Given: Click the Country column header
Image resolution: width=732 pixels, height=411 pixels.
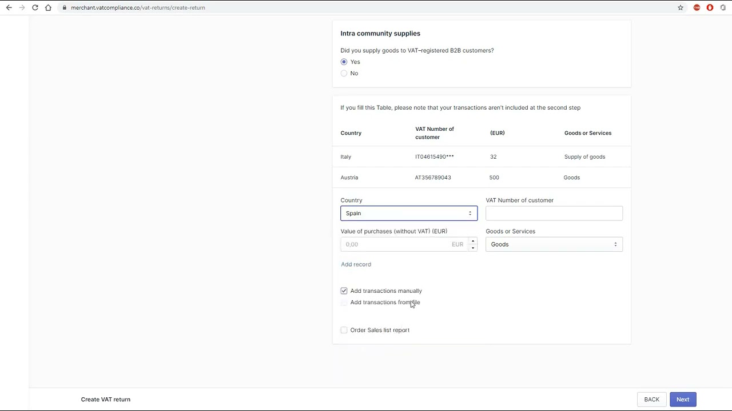Looking at the screenshot, I should click(351, 133).
